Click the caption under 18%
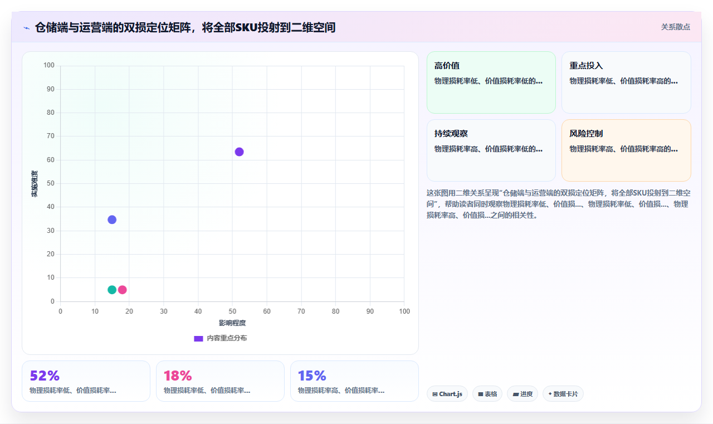The width and height of the screenshot is (713, 424). [x=207, y=391]
